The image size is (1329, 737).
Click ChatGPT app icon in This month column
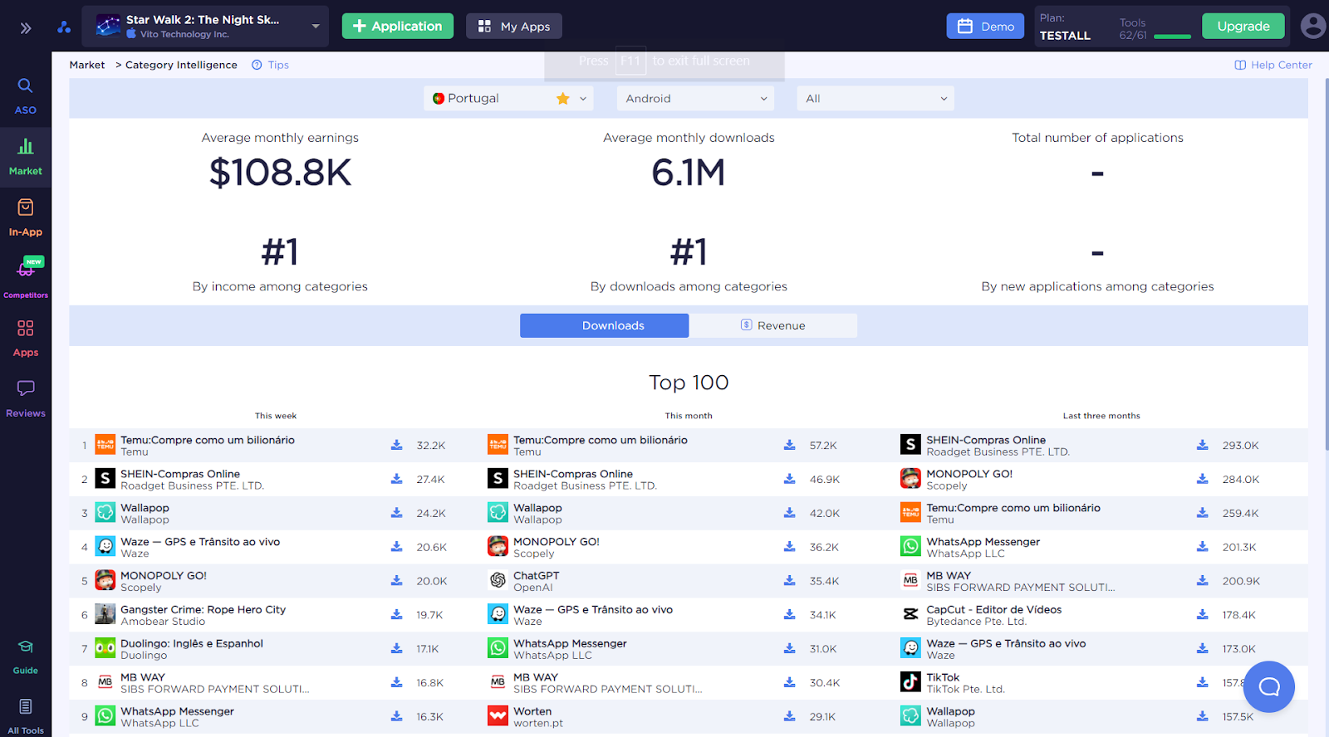pos(498,581)
